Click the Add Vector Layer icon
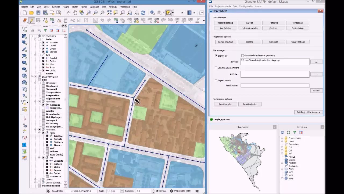 (24, 30)
